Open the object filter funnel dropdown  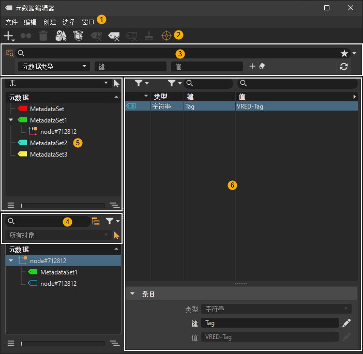[x=113, y=221]
